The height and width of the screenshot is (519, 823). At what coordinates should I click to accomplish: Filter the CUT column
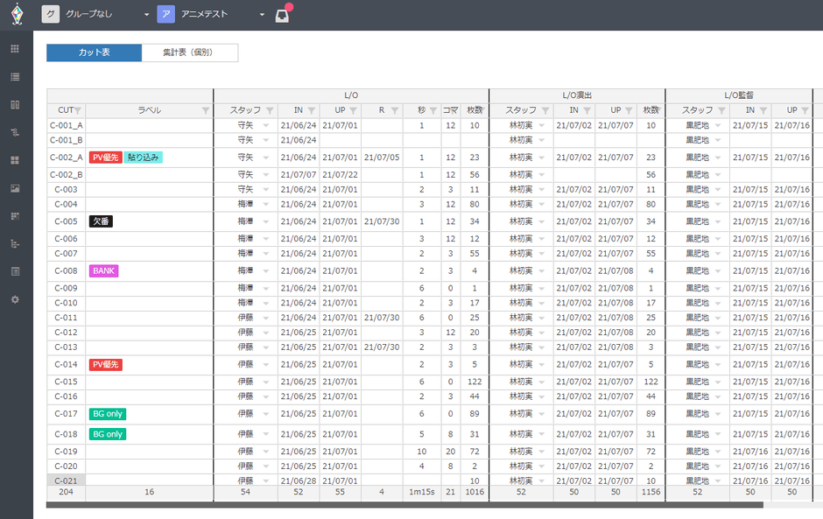pos(78,110)
